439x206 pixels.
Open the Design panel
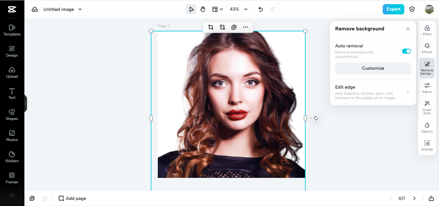coord(12,51)
